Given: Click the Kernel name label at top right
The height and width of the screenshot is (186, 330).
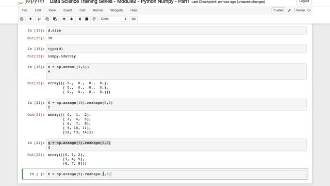Looking at the screenshot, I should [x=300, y=10].
